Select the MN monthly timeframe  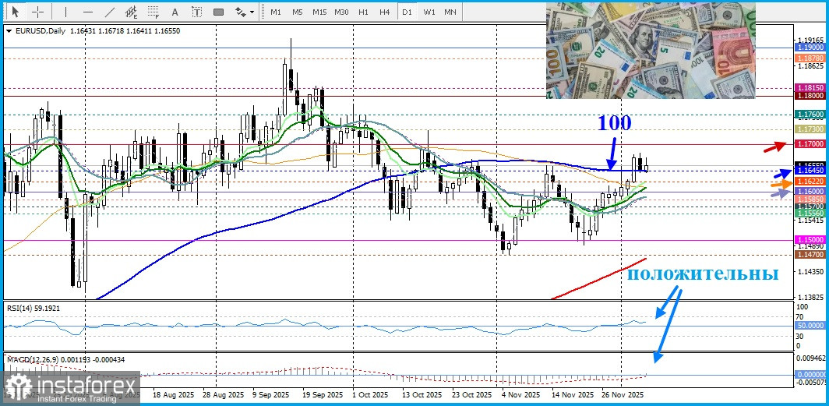point(450,12)
